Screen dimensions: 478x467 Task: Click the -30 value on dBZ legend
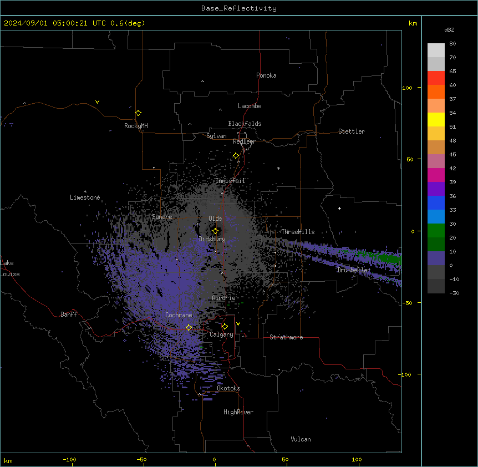(x=454, y=293)
